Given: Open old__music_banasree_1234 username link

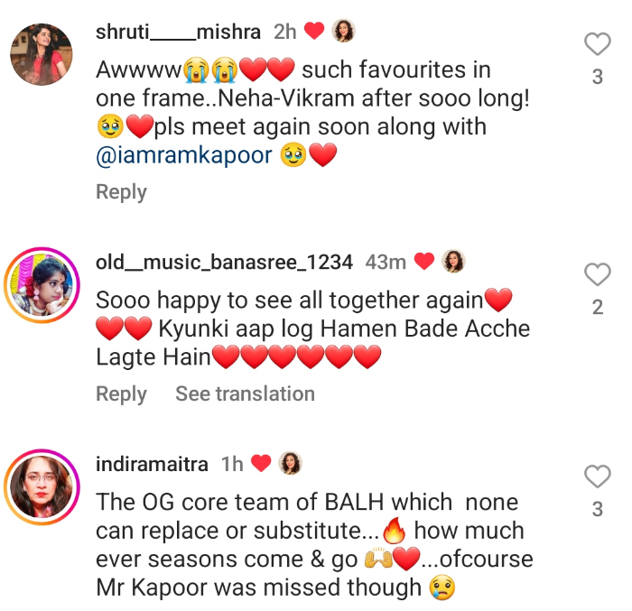Looking at the screenshot, I should [x=224, y=263].
